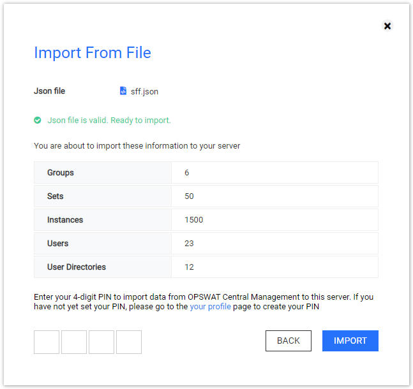
Task: Click the green valid checkmark icon
Action: pyautogui.click(x=38, y=121)
